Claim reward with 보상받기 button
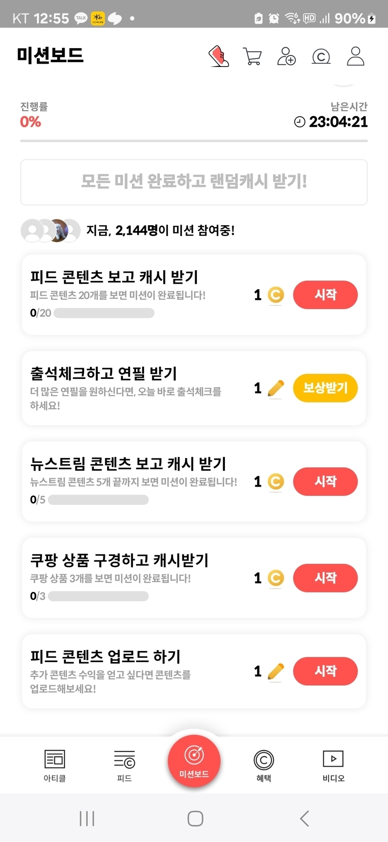388x842 pixels. coord(325,388)
